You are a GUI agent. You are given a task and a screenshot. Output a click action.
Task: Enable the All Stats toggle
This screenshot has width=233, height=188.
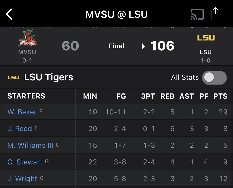[x=214, y=78]
